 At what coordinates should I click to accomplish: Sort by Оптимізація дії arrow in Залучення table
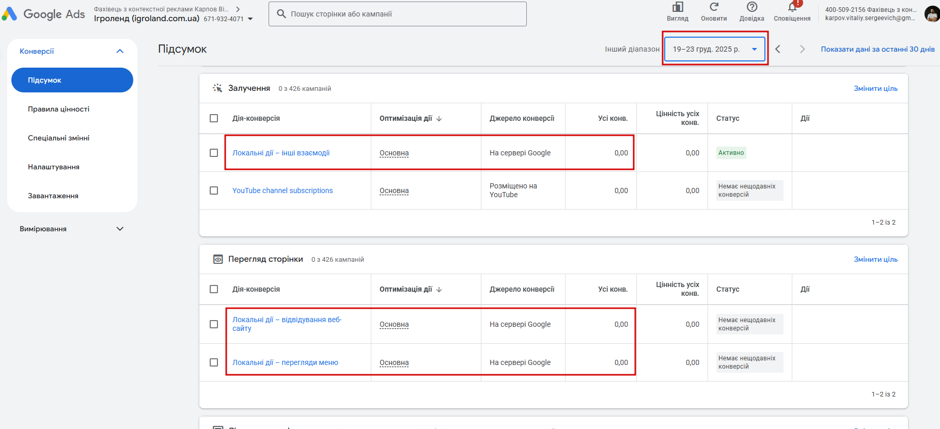(439, 118)
